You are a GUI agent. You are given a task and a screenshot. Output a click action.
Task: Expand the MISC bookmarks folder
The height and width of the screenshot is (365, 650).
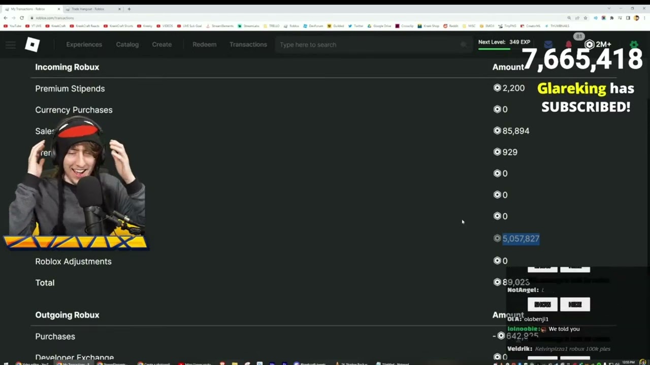[x=468, y=26]
